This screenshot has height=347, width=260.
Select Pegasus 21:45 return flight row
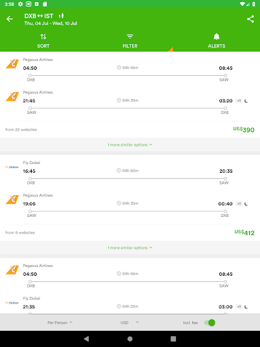(x=130, y=102)
